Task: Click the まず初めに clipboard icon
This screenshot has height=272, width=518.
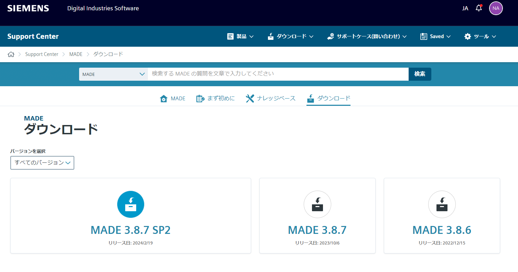Action: pos(200,99)
